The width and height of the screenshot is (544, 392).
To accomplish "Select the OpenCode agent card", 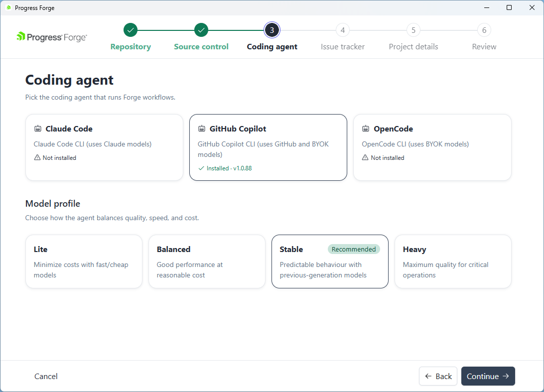I will coord(432,147).
